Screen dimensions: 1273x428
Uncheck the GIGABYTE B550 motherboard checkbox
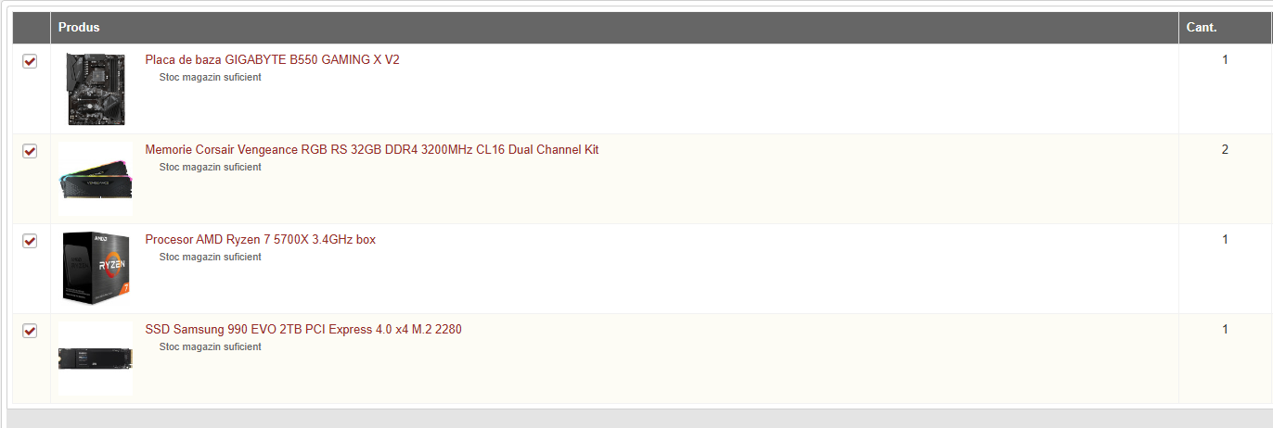click(30, 61)
